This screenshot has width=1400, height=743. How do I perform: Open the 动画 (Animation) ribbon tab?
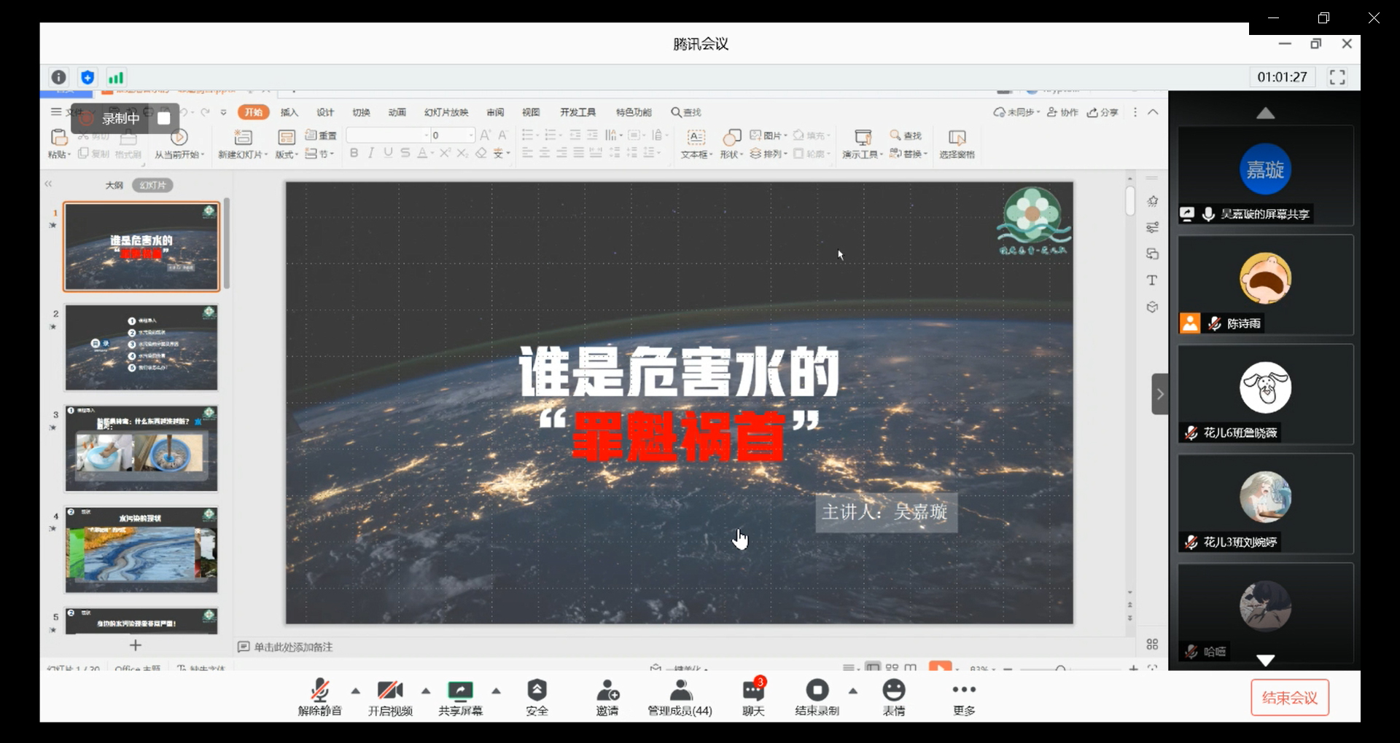tap(397, 112)
